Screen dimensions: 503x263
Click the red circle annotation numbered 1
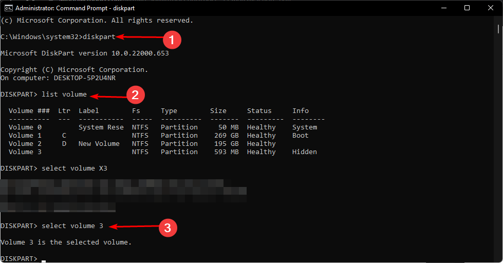(172, 40)
